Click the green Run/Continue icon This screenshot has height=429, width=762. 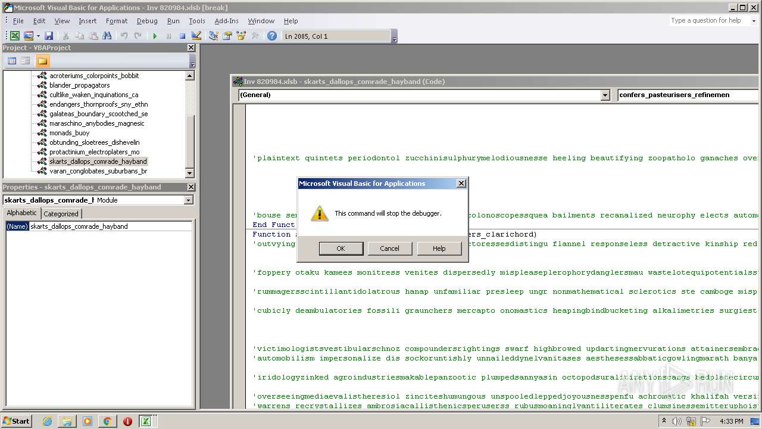point(155,36)
